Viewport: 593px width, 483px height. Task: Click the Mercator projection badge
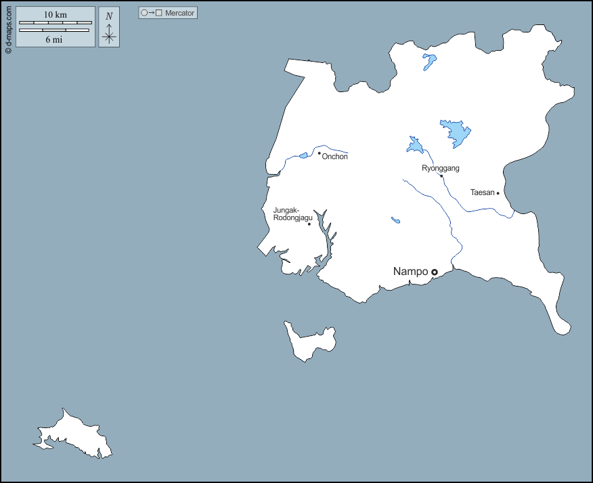coord(168,13)
